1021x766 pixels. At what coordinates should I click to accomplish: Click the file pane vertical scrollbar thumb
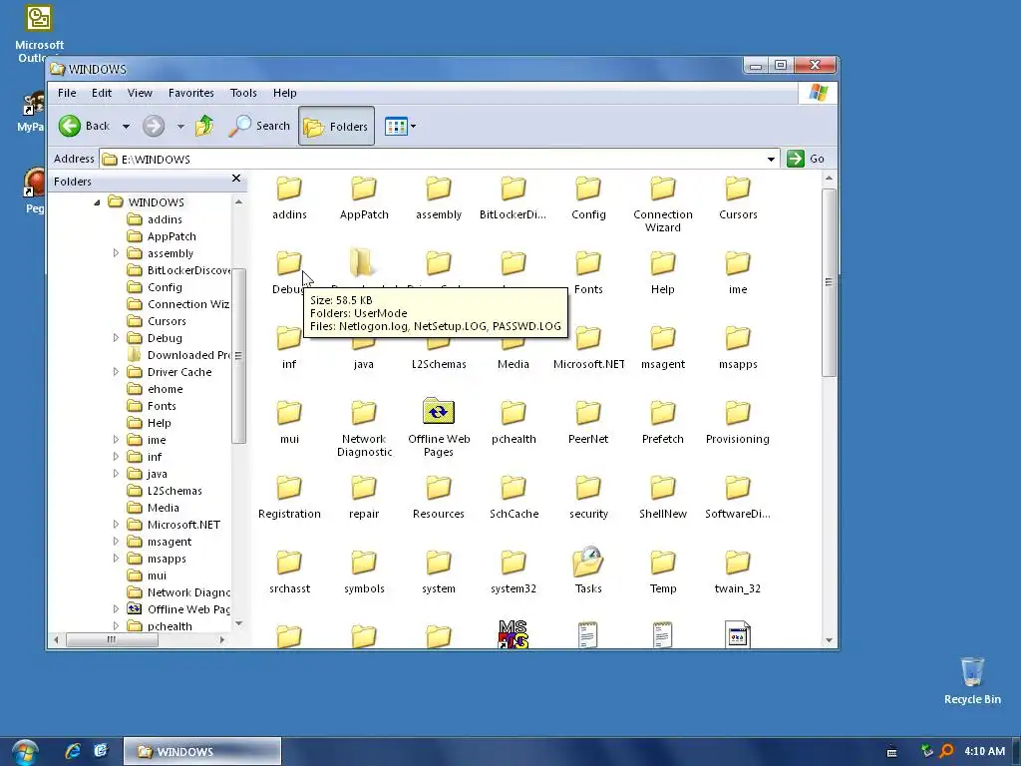(829, 282)
